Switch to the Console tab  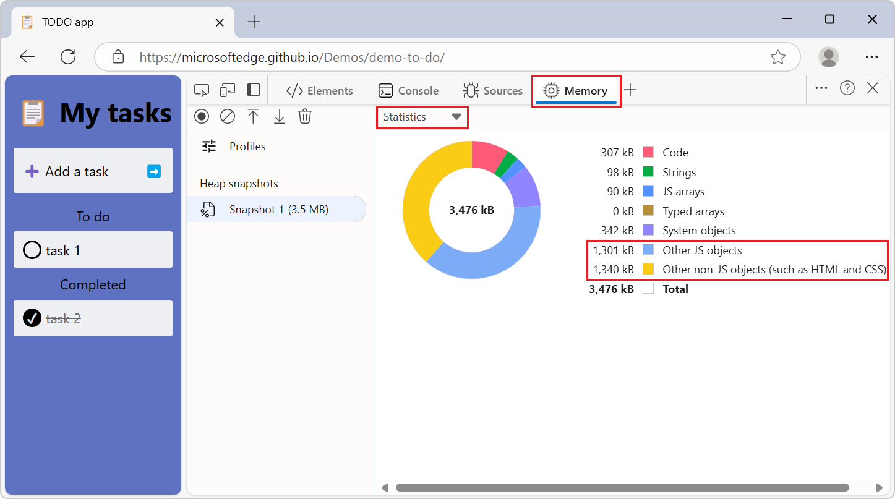pyautogui.click(x=408, y=90)
